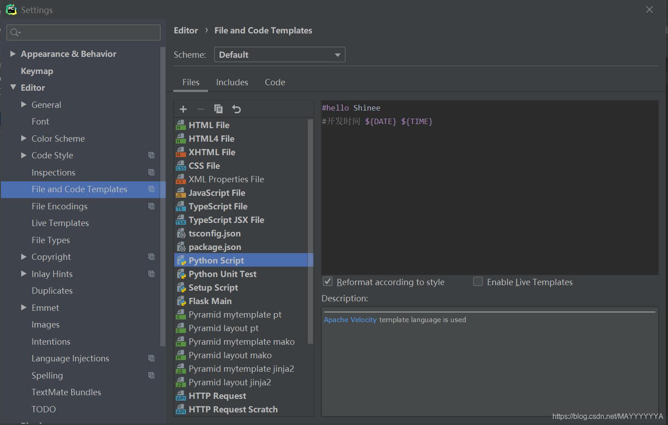Uncheck Reformat according to style

328,282
